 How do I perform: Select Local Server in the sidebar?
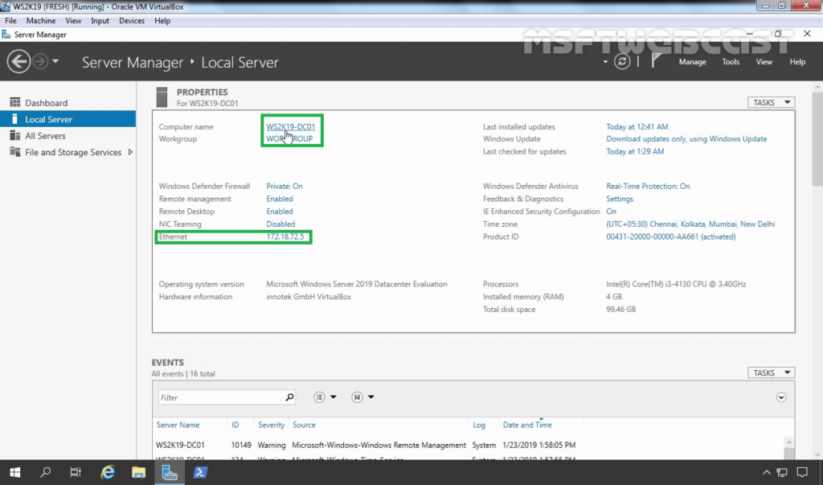(x=68, y=119)
